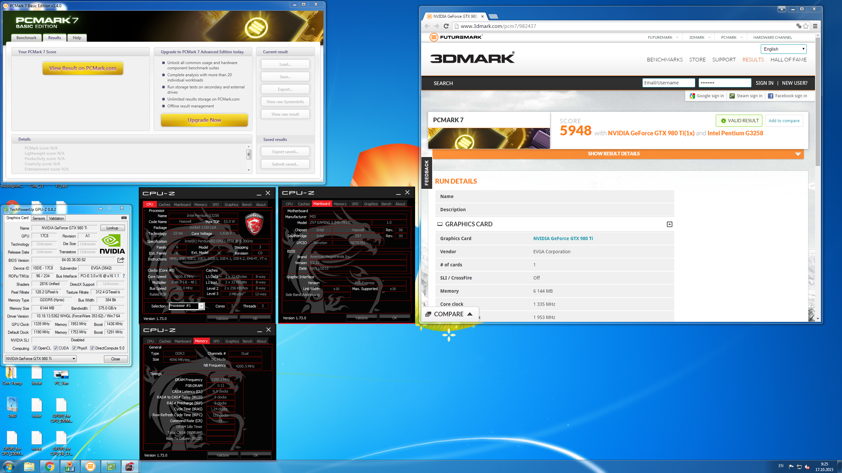Open the NVIDIA GeForce GTX 980 Ti link
This screenshot has height=473, width=842.
563,238
